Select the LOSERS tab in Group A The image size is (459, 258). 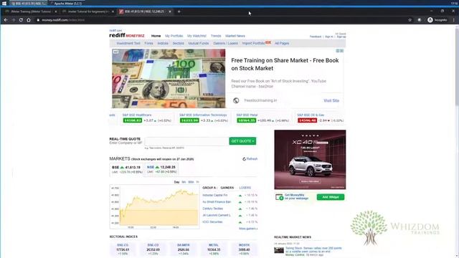click(245, 188)
